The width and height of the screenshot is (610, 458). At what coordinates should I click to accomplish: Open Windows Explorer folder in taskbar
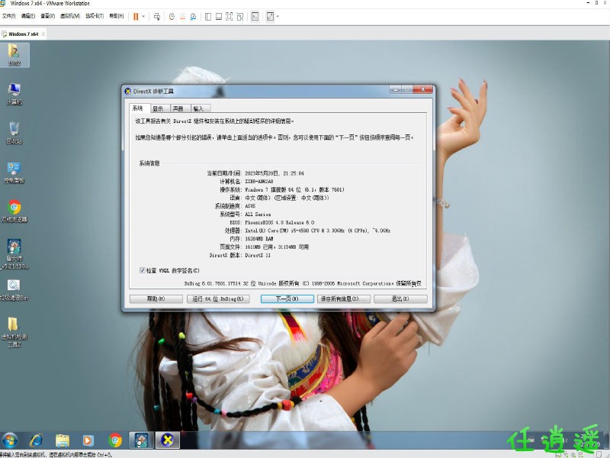[x=63, y=440]
